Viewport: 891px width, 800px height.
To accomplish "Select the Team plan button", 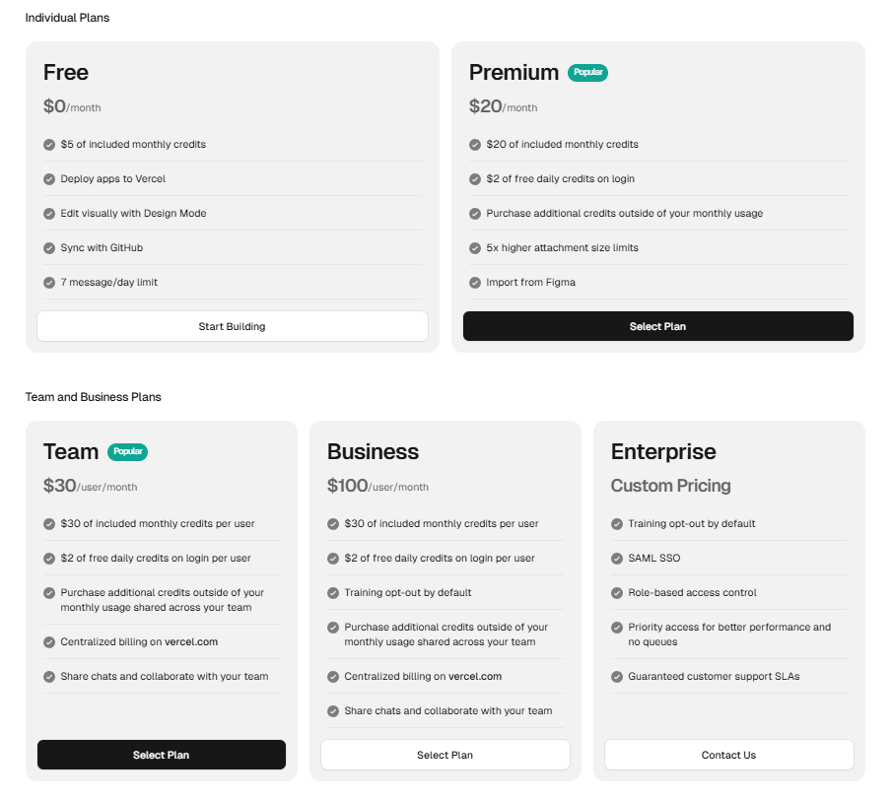I will pos(161,755).
